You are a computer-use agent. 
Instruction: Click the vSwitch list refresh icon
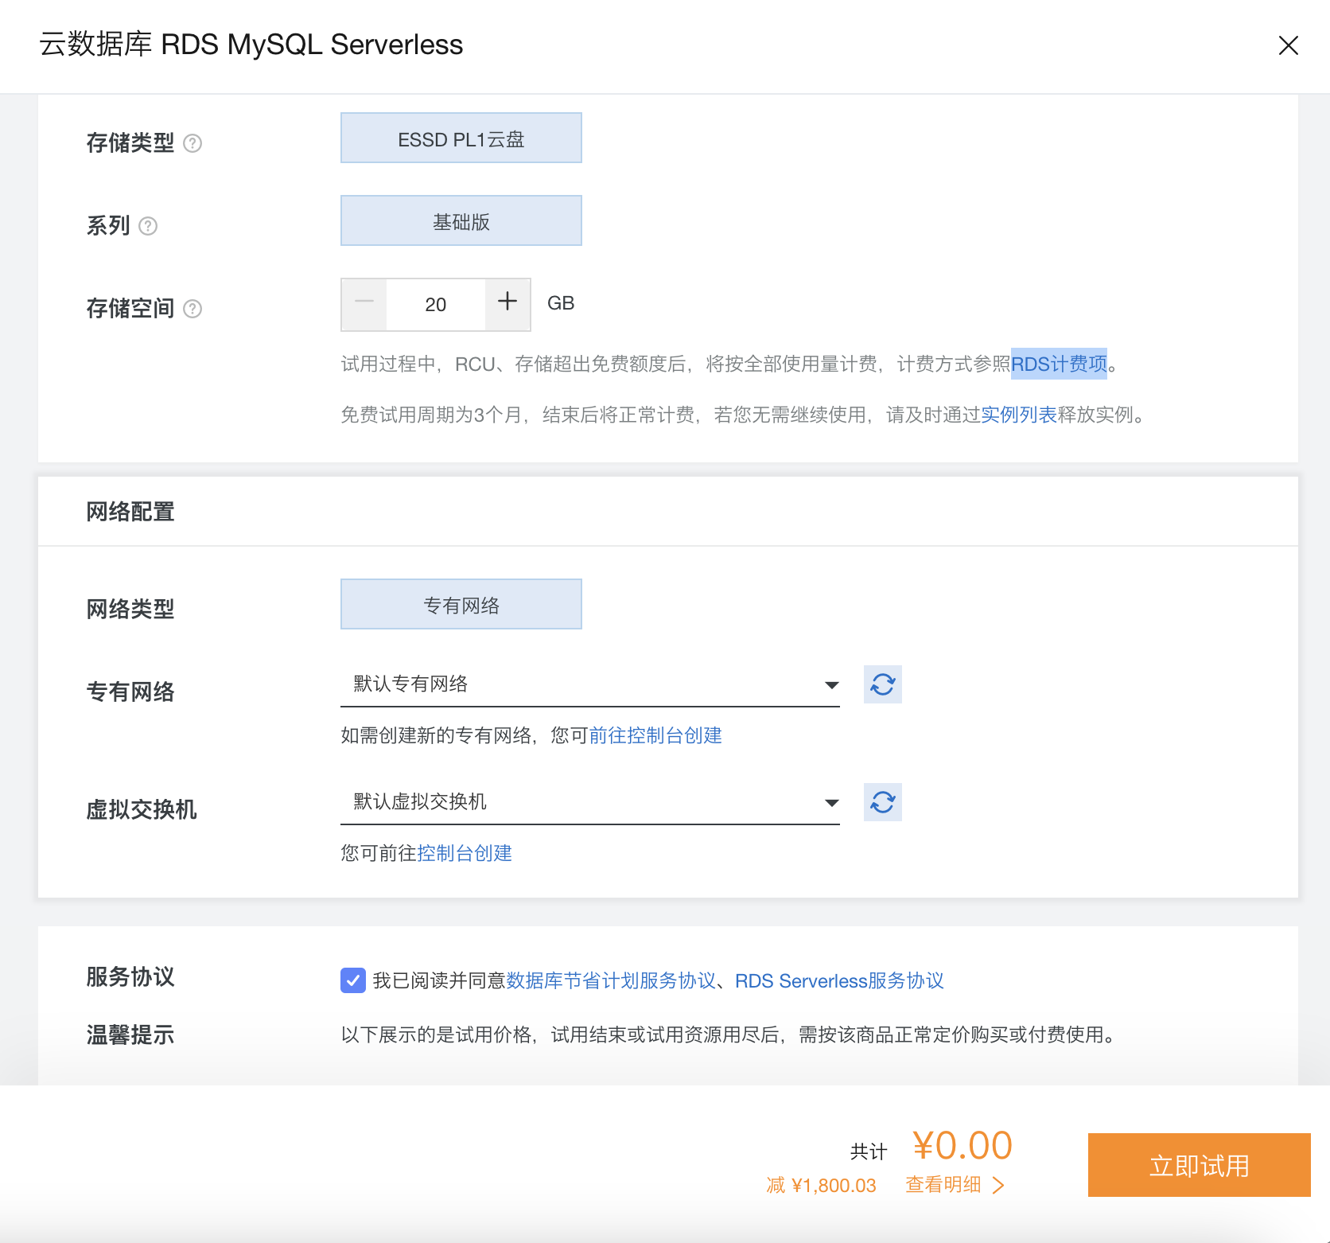coord(882,802)
